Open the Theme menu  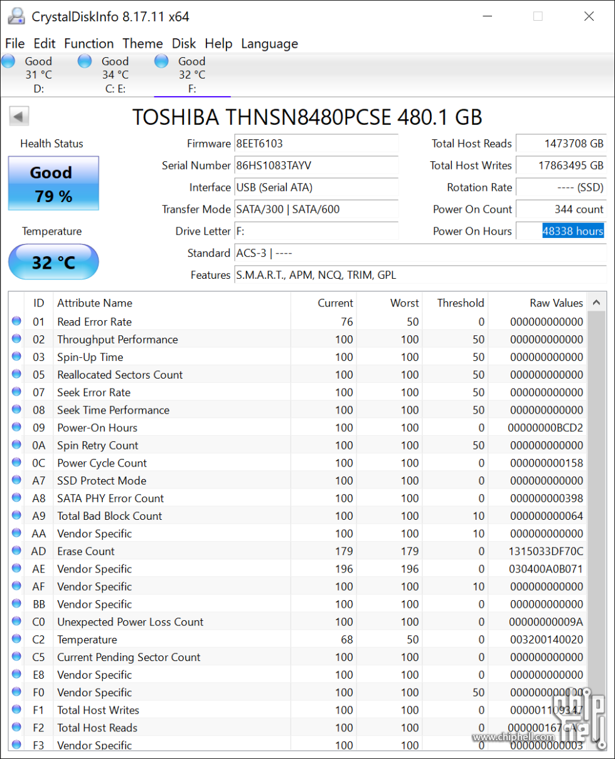(142, 43)
